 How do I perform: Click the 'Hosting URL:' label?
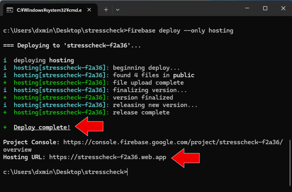(24, 157)
